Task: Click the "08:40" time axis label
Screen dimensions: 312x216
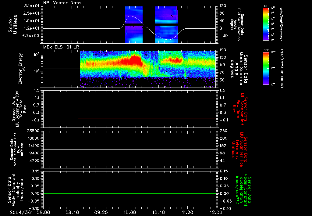Action: 72,212
